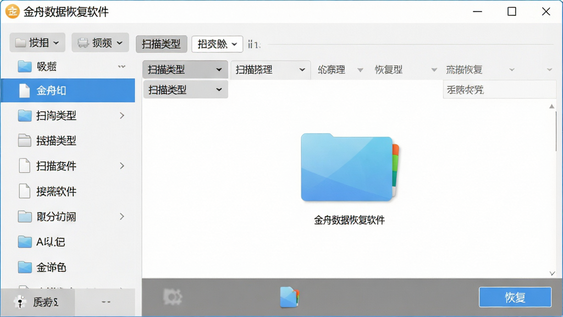Click the document icon of the 扫描…件 row

24,166
